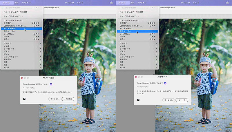Viewport: 232px width, 132px height.
Task: Select AI ノイズ除去 in the left filter menu
Action: [x=10, y=29]
